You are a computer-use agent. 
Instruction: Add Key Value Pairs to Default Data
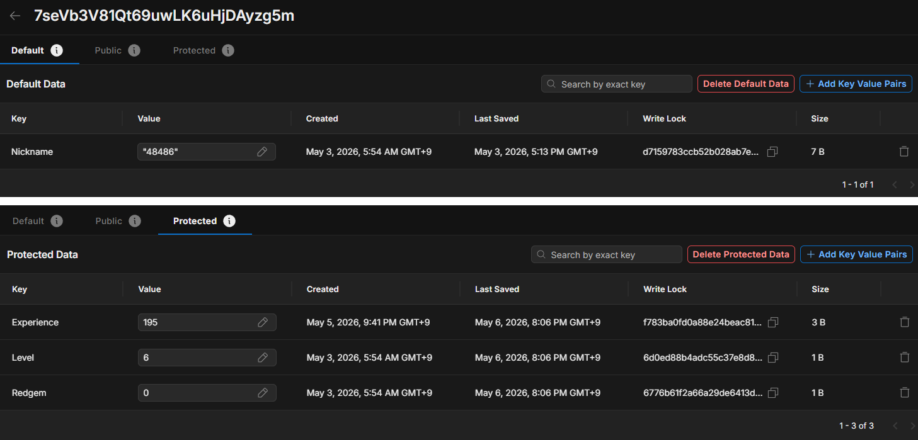click(x=856, y=84)
